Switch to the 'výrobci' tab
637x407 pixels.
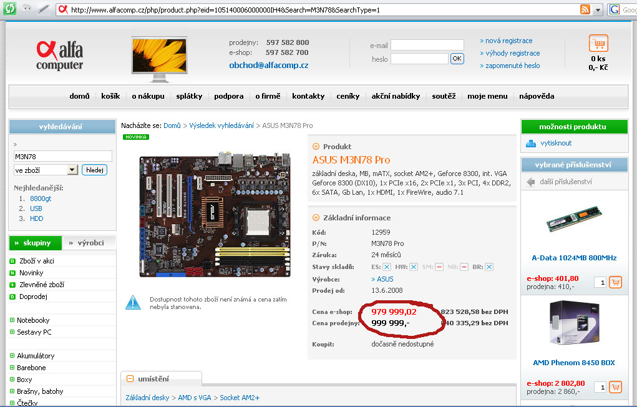point(89,243)
